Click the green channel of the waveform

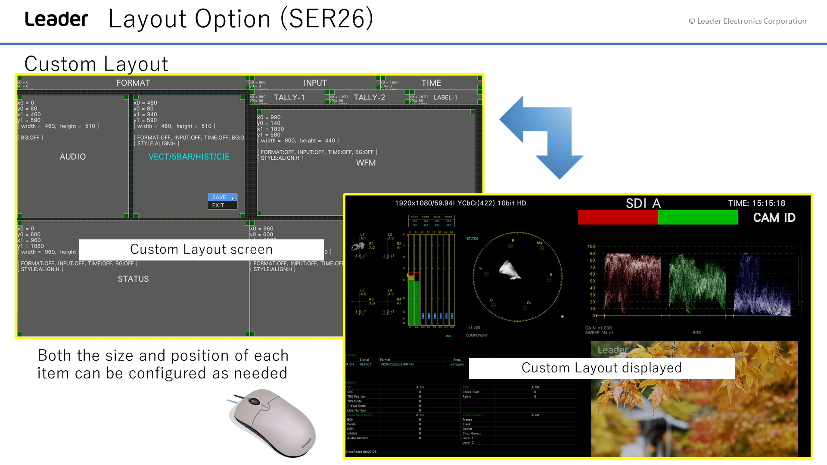(x=697, y=283)
